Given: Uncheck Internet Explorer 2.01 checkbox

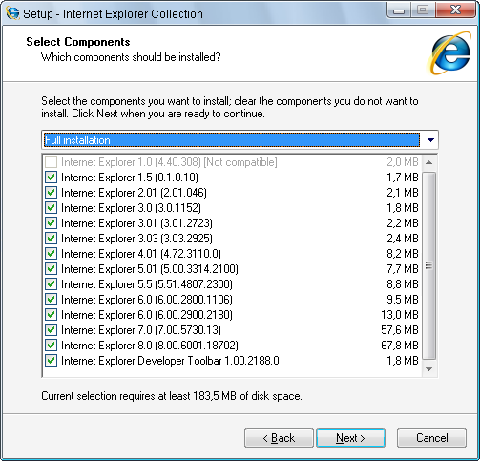Looking at the screenshot, I should pos(51,193).
